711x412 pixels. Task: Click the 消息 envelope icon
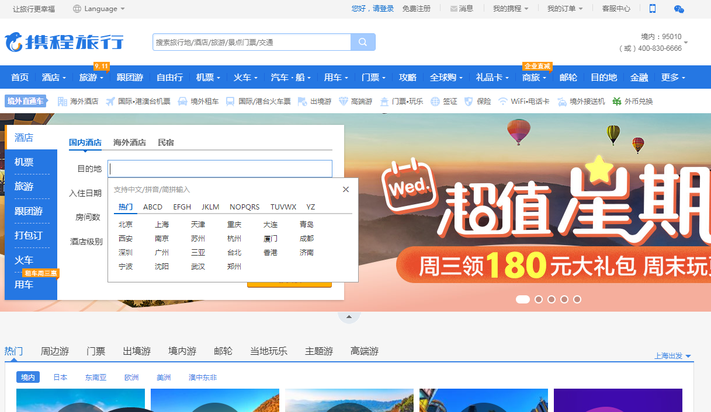tap(454, 9)
